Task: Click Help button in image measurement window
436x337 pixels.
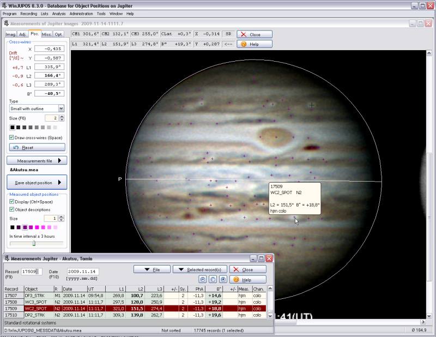Action: pyautogui.click(x=255, y=44)
